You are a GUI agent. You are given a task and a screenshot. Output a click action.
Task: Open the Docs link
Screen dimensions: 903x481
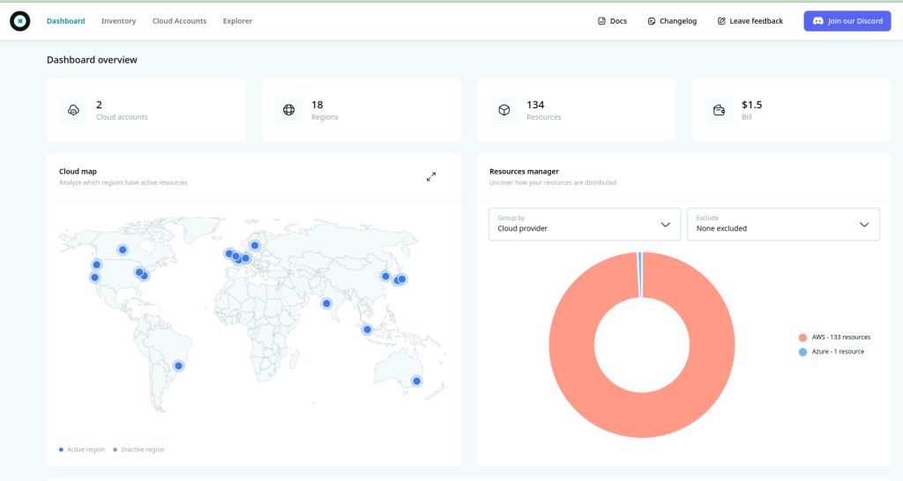612,21
